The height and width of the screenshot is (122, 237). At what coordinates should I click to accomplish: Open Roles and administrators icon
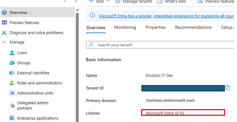pyautogui.click(x=12, y=83)
